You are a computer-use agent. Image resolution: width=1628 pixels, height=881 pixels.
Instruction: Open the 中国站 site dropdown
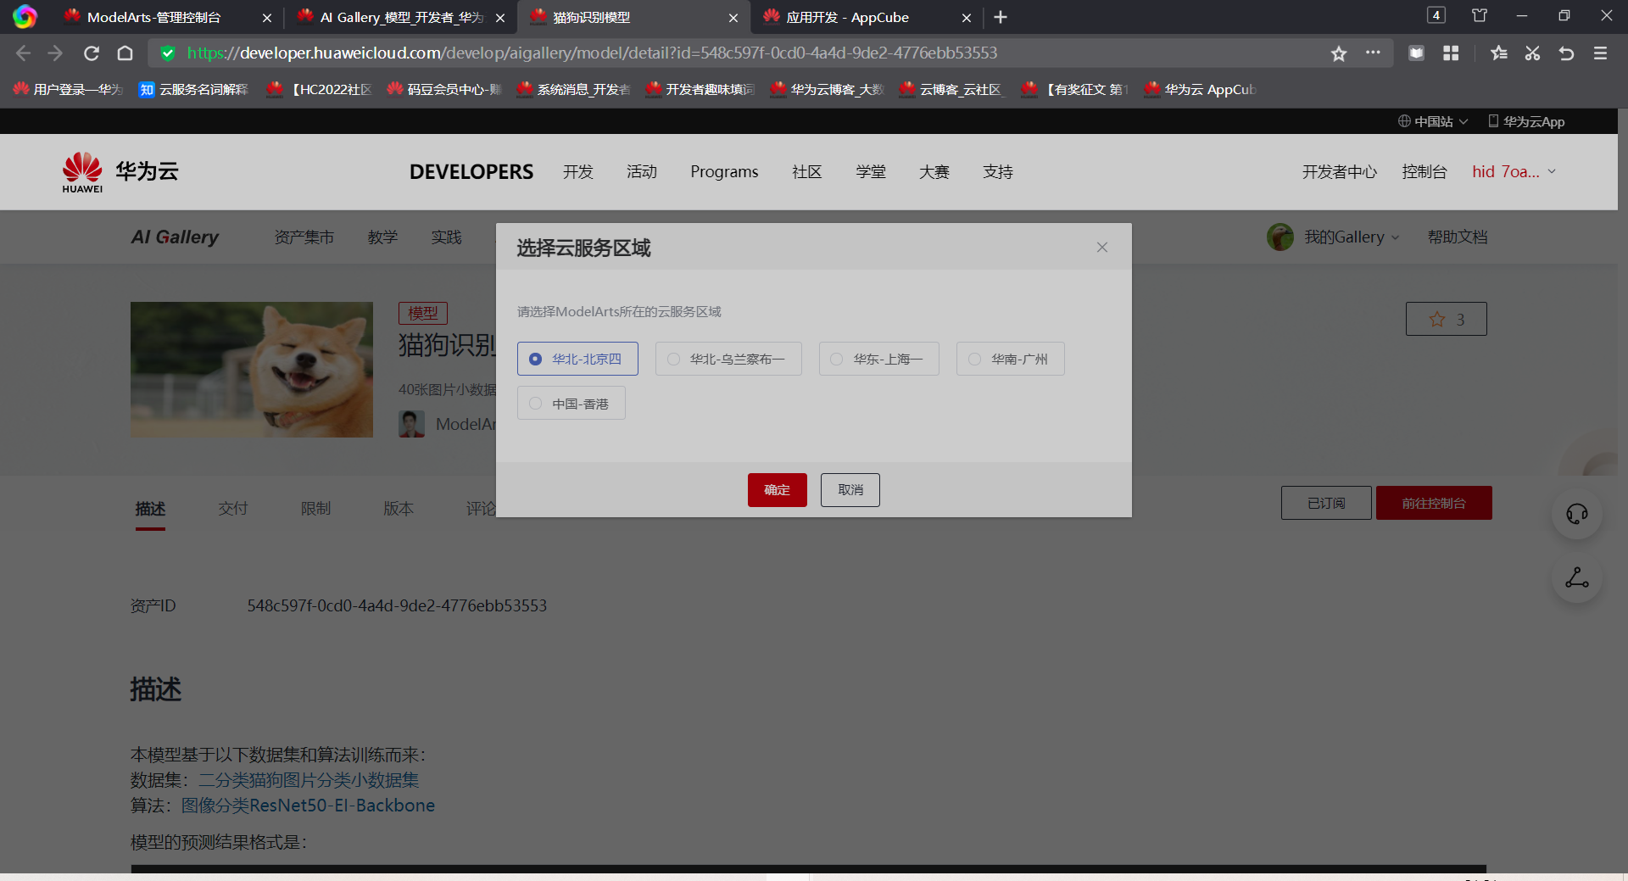(1433, 121)
